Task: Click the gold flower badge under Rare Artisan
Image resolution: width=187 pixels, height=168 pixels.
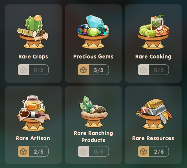Action: click(x=24, y=151)
